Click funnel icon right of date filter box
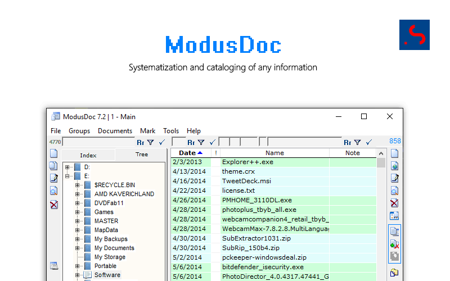This screenshot has width=450, height=281. point(201,142)
